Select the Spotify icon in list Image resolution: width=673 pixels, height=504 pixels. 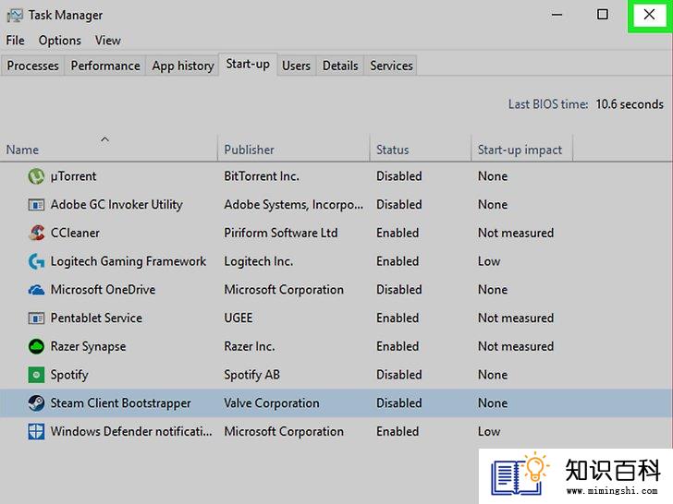click(x=36, y=375)
